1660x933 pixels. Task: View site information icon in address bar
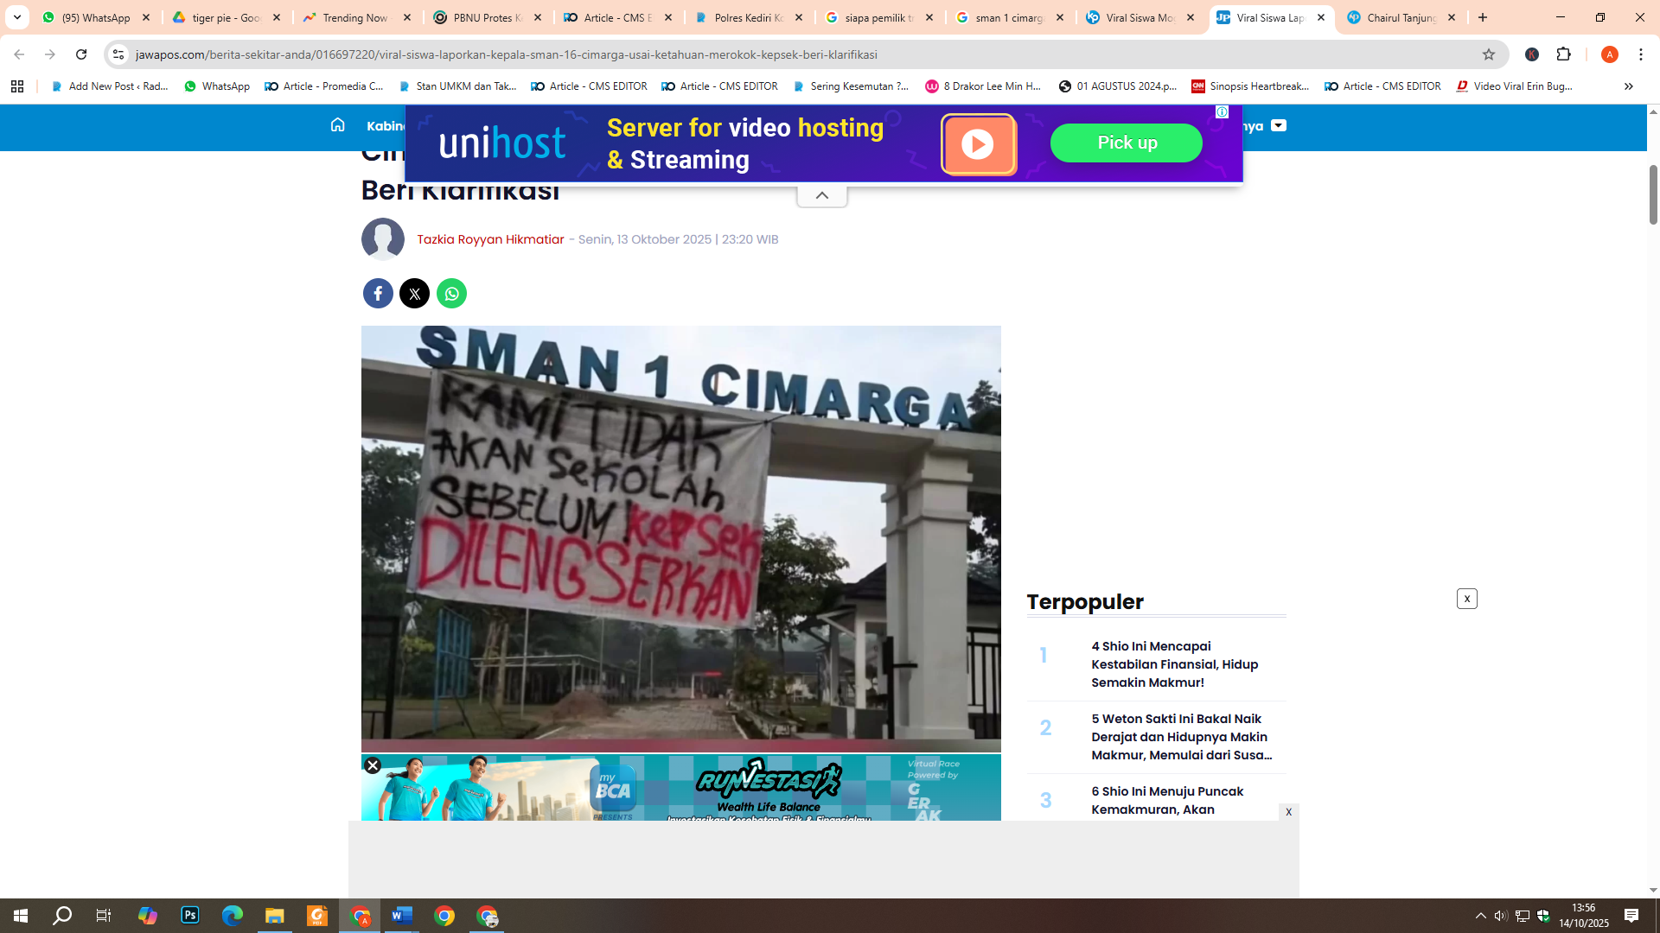(x=118, y=54)
